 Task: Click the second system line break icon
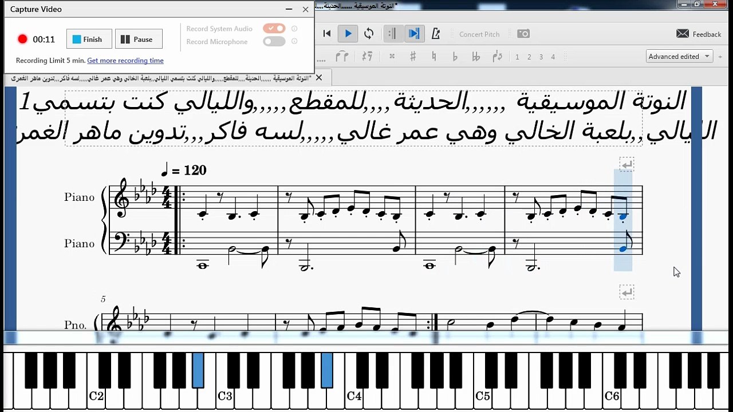pos(626,292)
